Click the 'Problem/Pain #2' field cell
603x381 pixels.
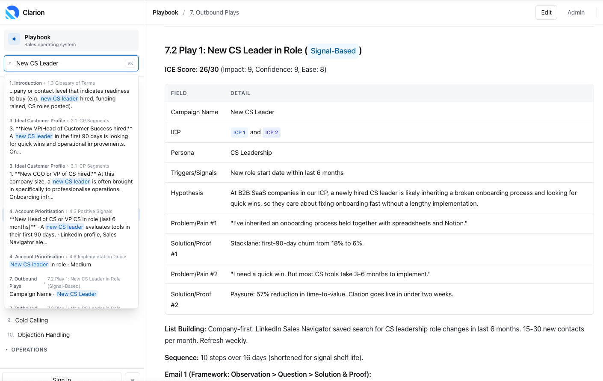194,274
